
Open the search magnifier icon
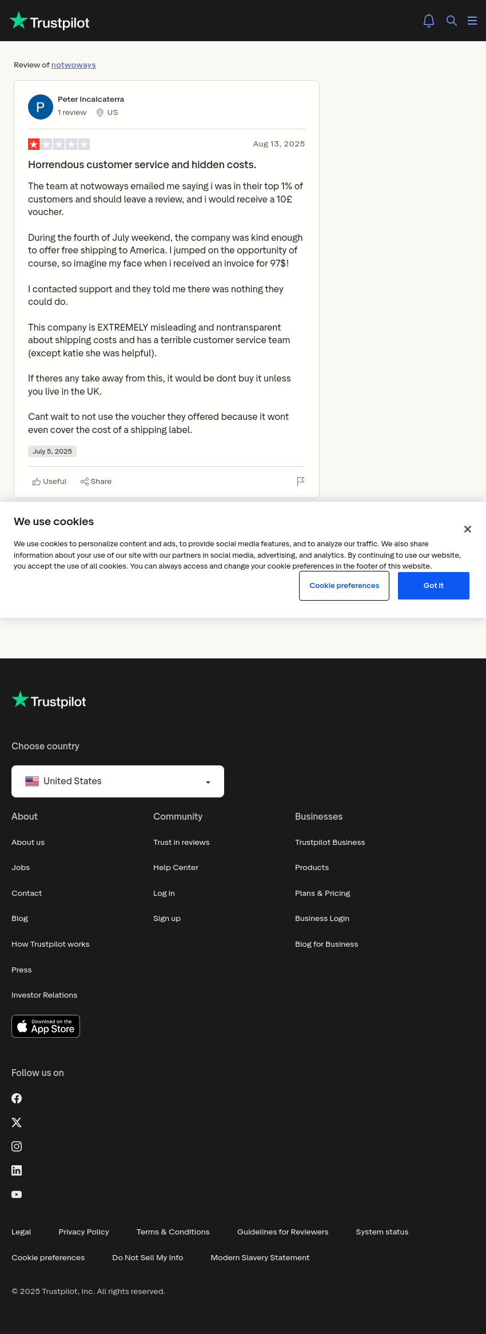(x=452, y=21)
